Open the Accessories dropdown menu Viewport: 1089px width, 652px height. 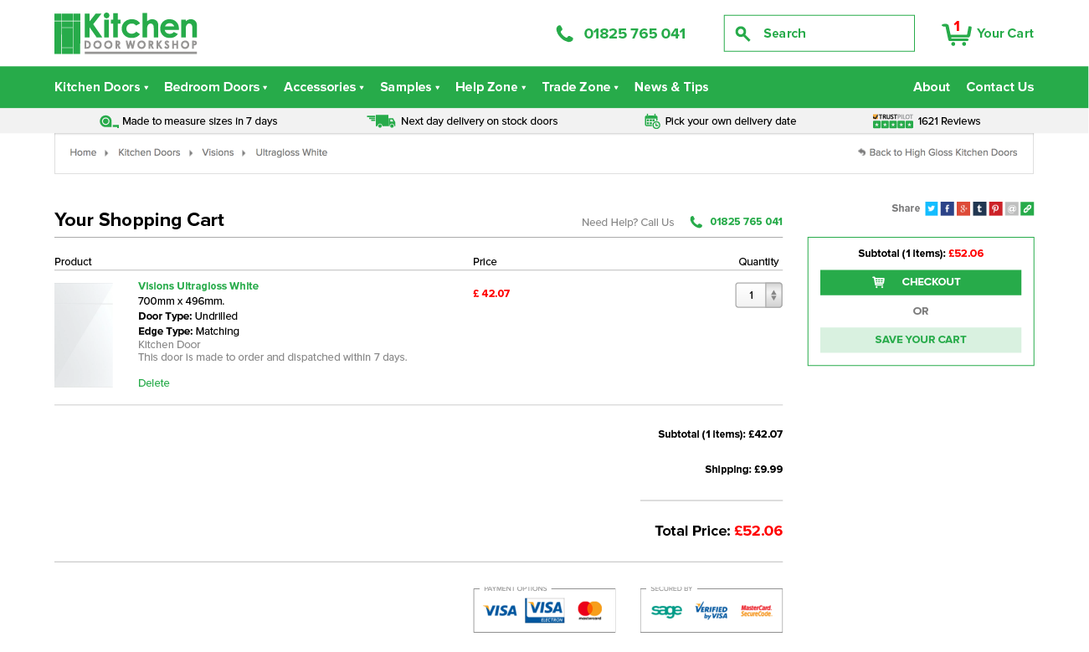324,87
